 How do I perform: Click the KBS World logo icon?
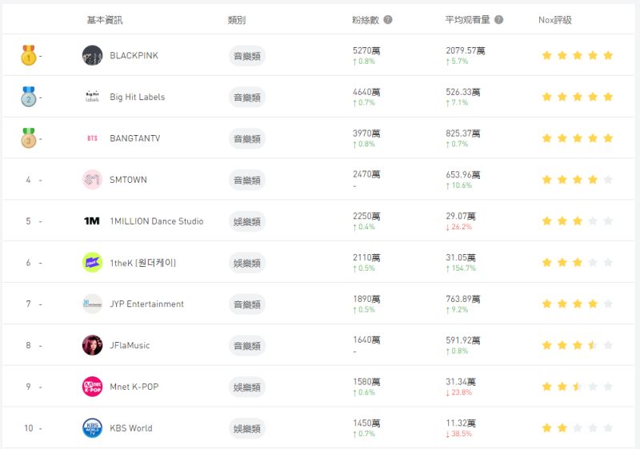pyautogui.click(x=92, y=428)
